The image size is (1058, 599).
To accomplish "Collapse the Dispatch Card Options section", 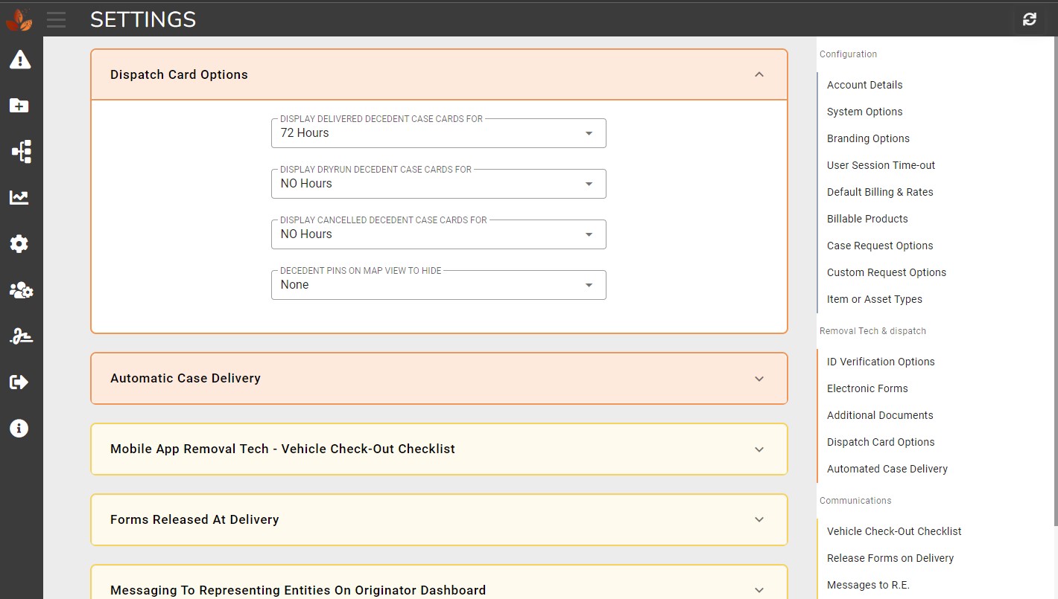I will [759, 74].
